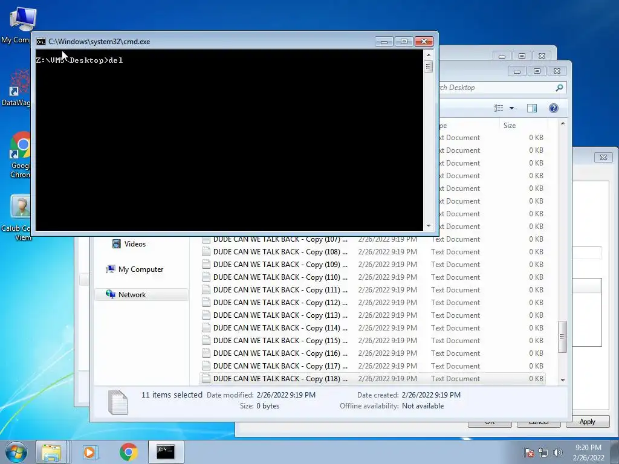Click Apply in the background dialog
Viewport: 619px width, 464px height.
coord(587,422)
